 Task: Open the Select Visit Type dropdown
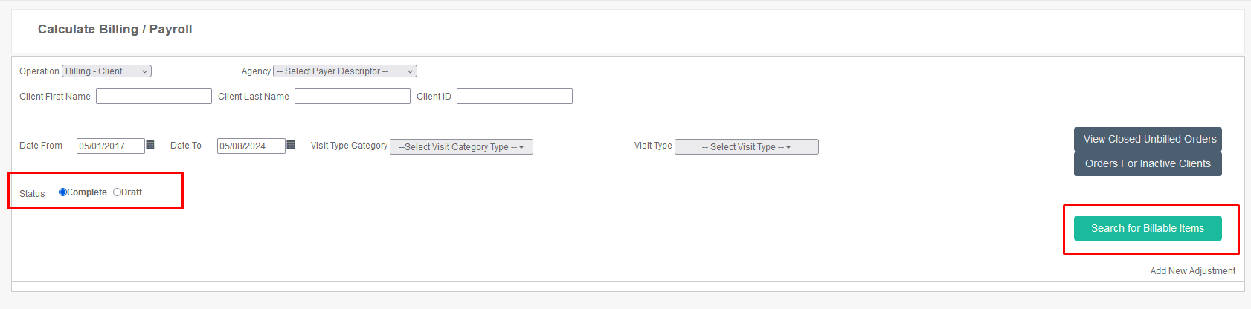tap(746, 147)
